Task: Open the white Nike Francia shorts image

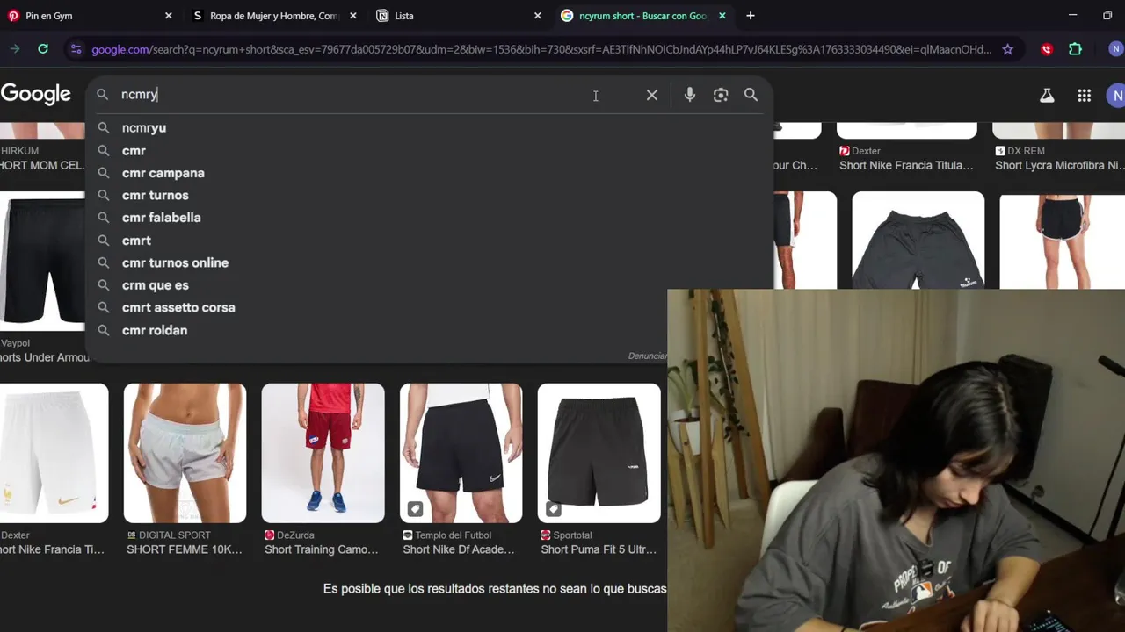Action: 54,453
